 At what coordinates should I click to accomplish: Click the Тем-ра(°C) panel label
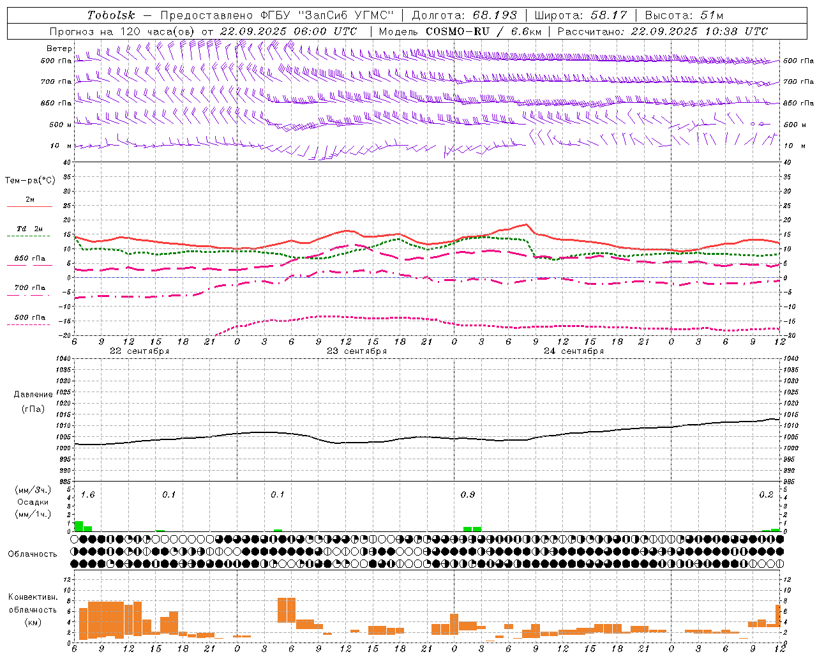[30, 181]
